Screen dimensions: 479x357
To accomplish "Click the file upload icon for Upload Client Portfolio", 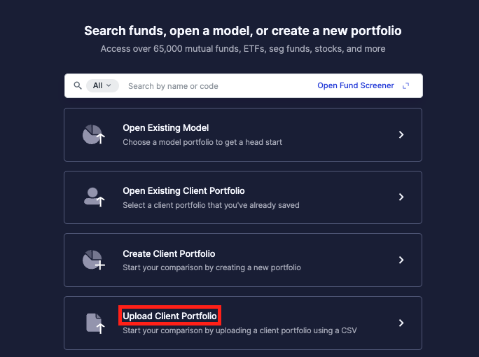I will click(95, 323).
